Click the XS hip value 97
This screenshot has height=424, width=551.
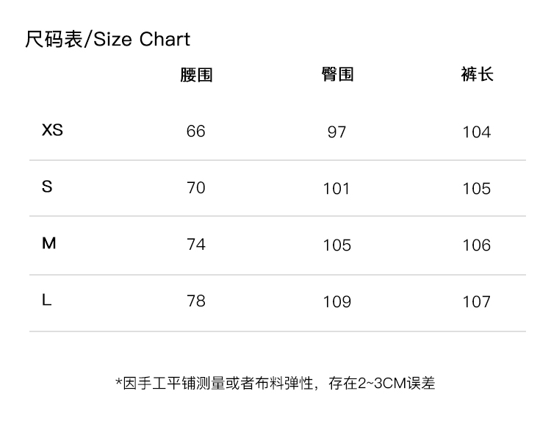point(336,132)
